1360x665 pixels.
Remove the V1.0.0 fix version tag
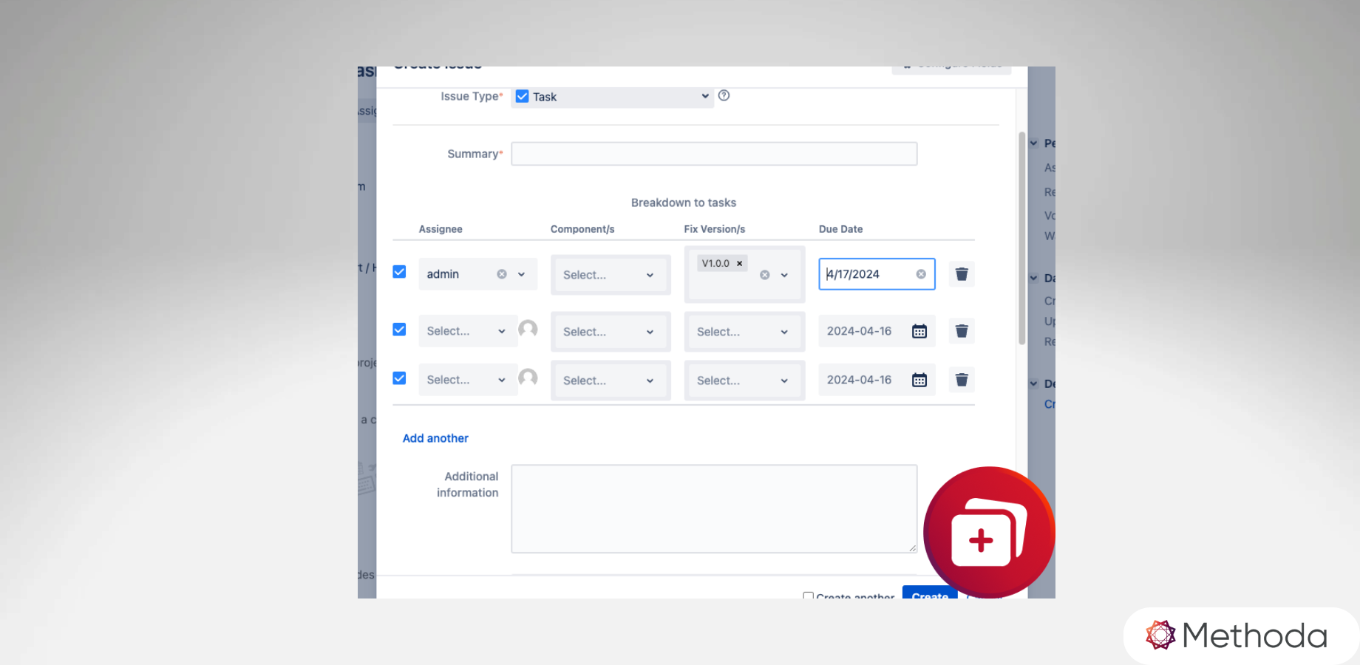click(x=739, y=263)
